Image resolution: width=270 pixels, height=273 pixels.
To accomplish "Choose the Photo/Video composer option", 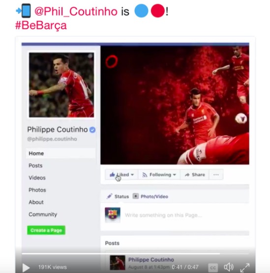I will (150, 196).
